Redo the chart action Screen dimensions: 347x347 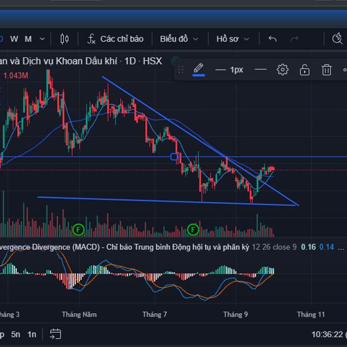294,39
